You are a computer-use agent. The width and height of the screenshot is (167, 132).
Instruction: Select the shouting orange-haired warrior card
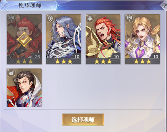(103, 39)
